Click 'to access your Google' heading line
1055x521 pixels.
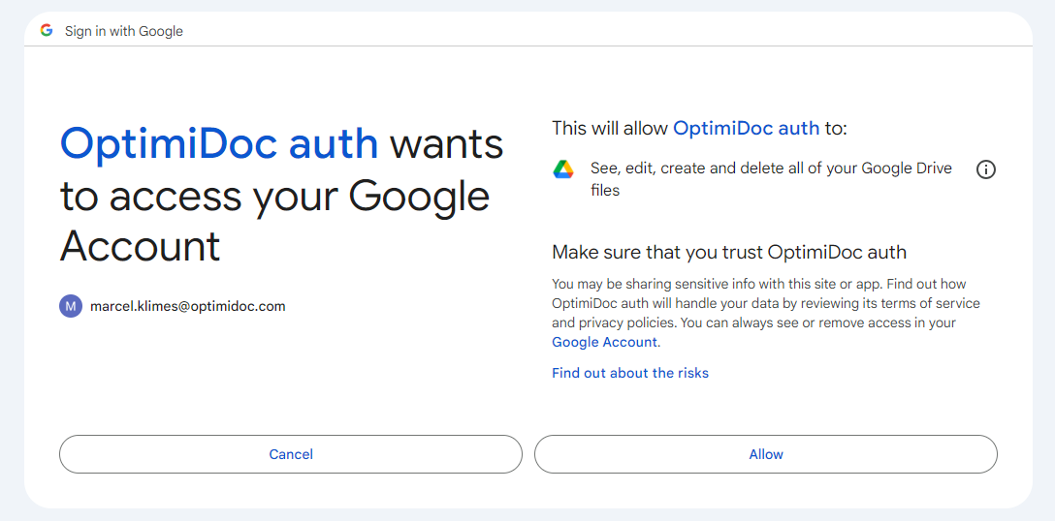coord(274,196)
